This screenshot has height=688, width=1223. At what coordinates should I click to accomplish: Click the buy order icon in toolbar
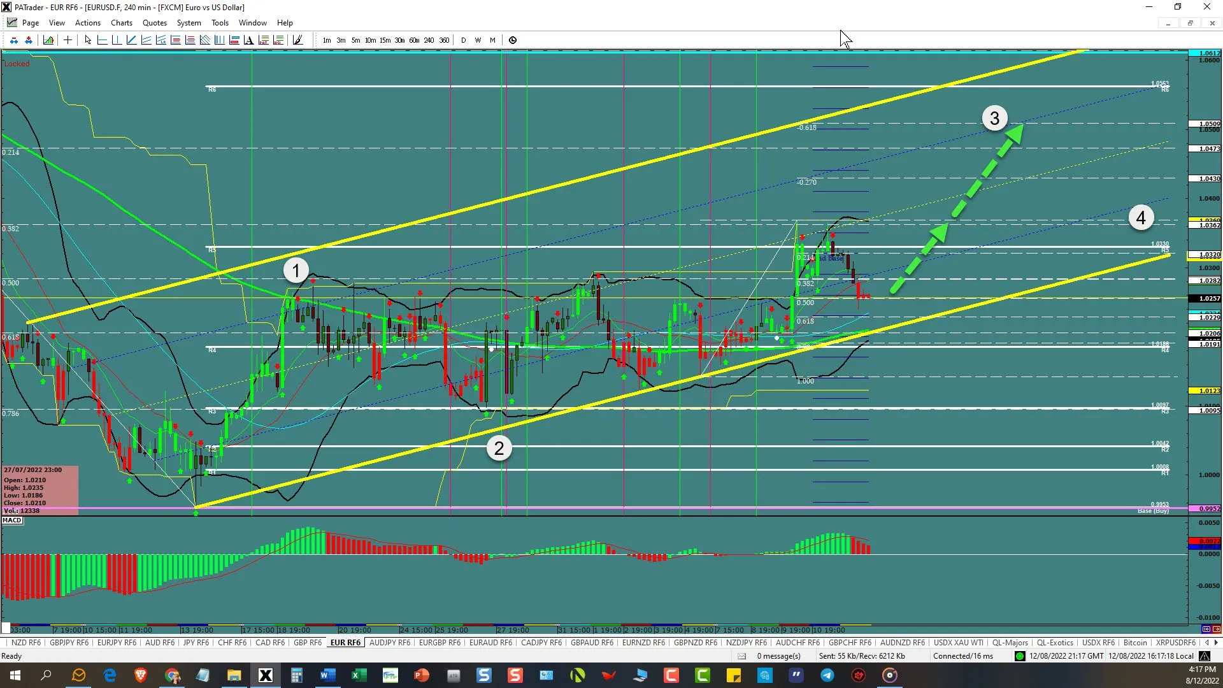click(x=29, y=40)
